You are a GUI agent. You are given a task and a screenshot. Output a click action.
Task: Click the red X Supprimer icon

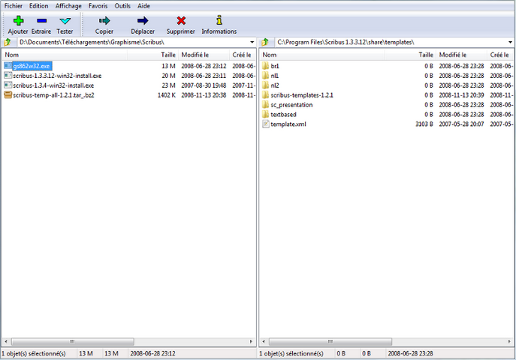coord(180,20)
